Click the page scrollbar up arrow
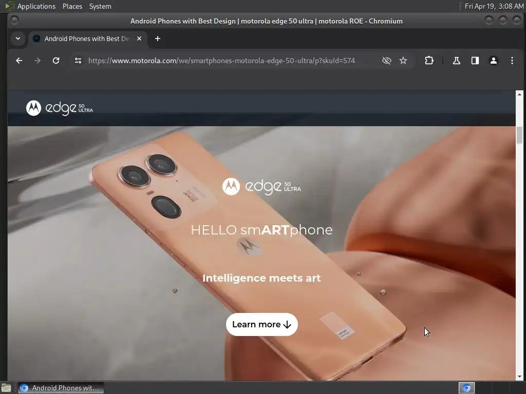This screenshot has height=394, width=526. point(519,94)
